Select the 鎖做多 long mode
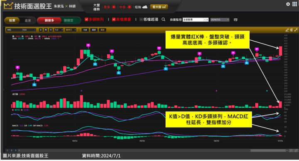The height and width of the screenshot is (161, 299). pos(49,20)
